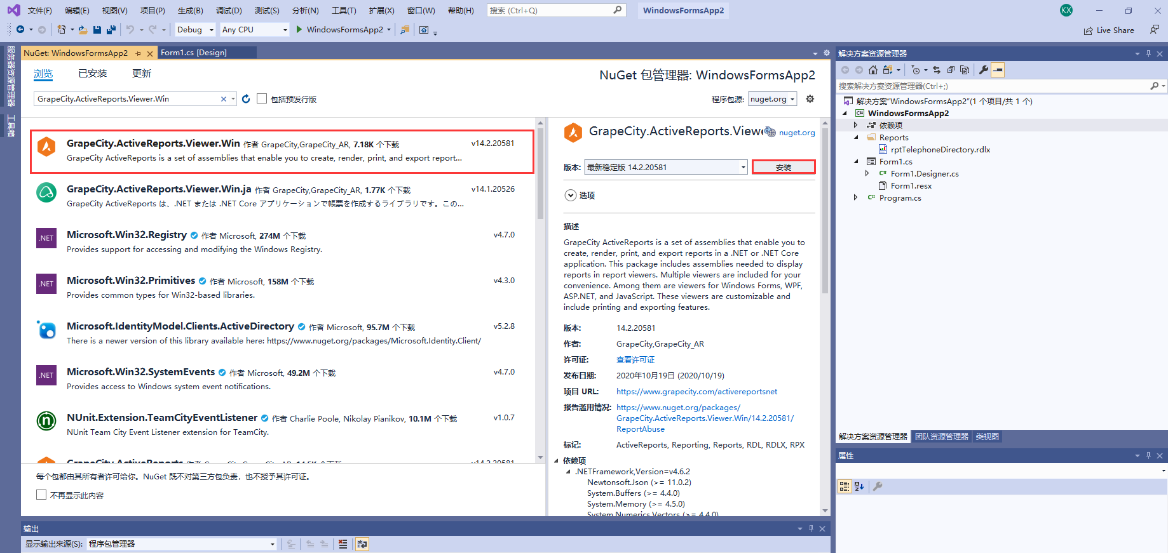The height and width of the screenshot is (553, 1168).
Task: Click the Categorized icon in Properties panel
Action: pos(845,486)
